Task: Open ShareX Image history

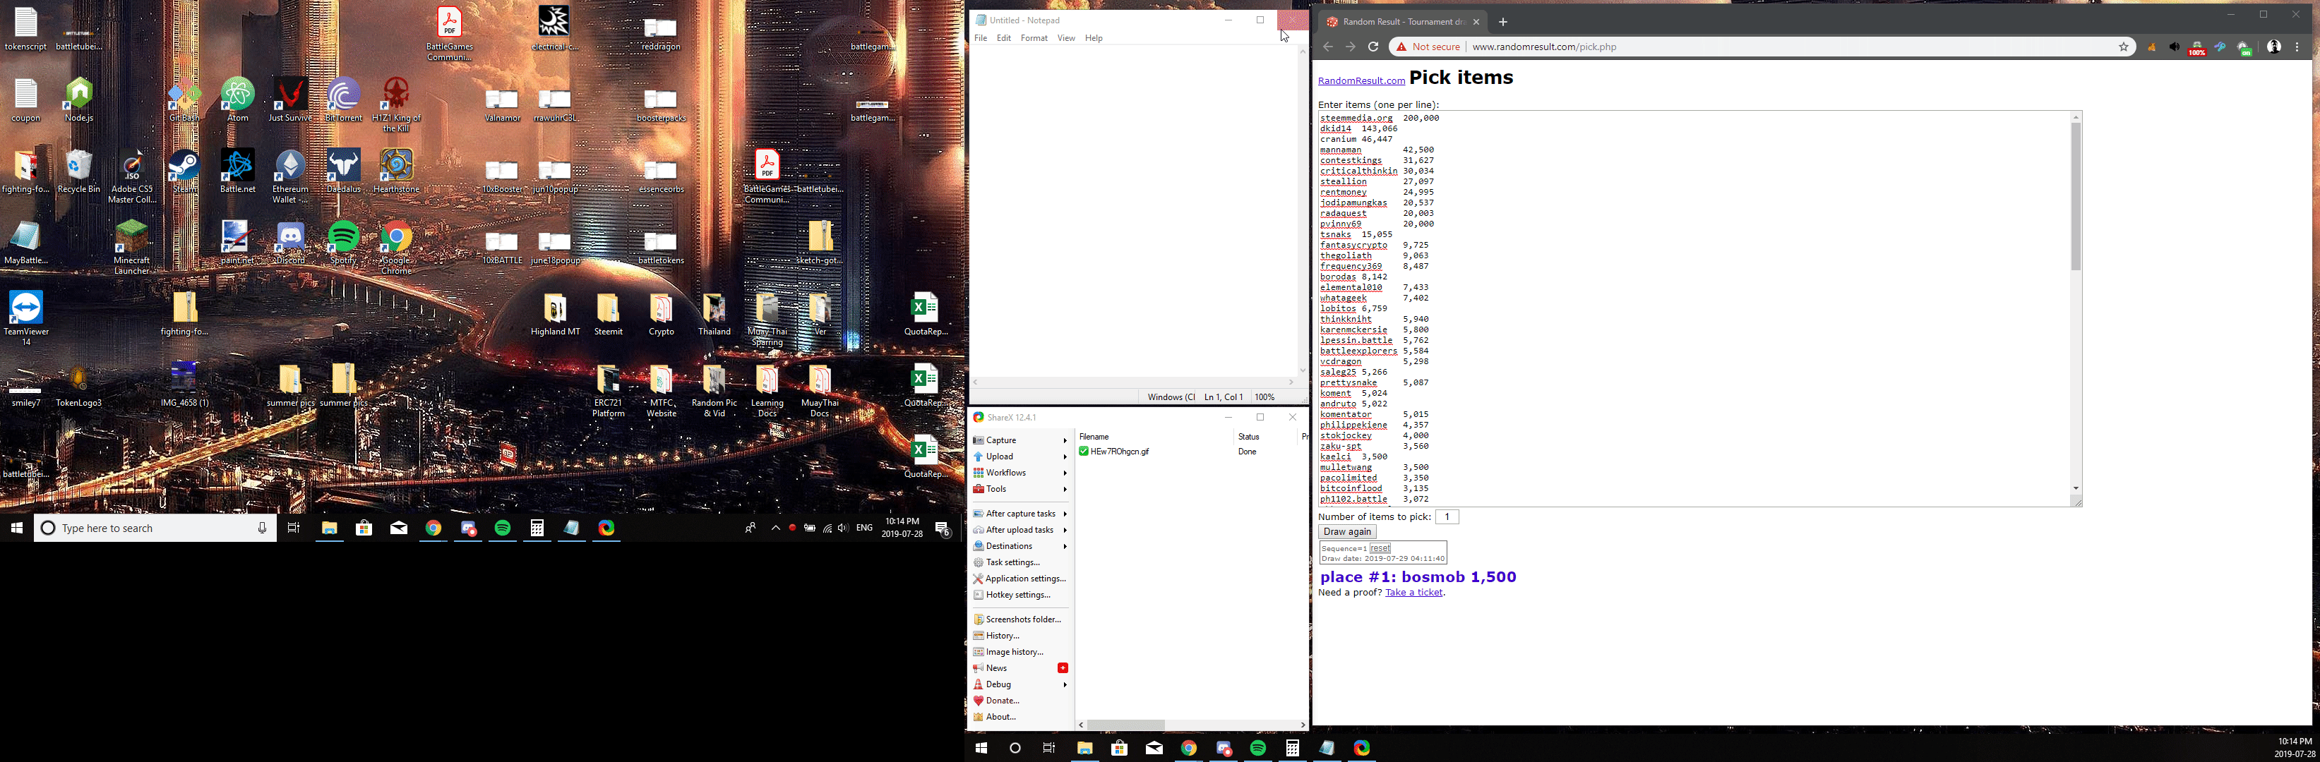Action: point(1014,651)
